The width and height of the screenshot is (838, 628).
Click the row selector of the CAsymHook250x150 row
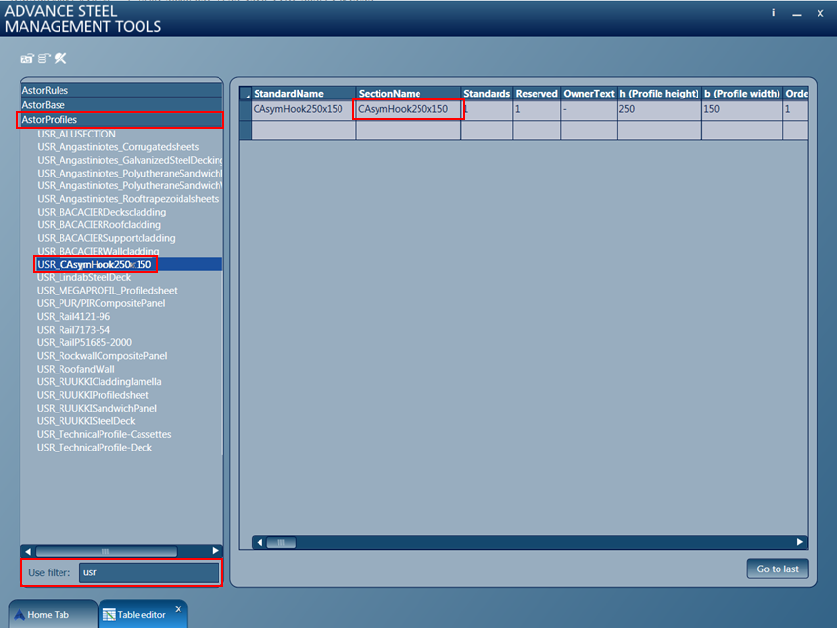pyautogui.click(x=245, y=109)
